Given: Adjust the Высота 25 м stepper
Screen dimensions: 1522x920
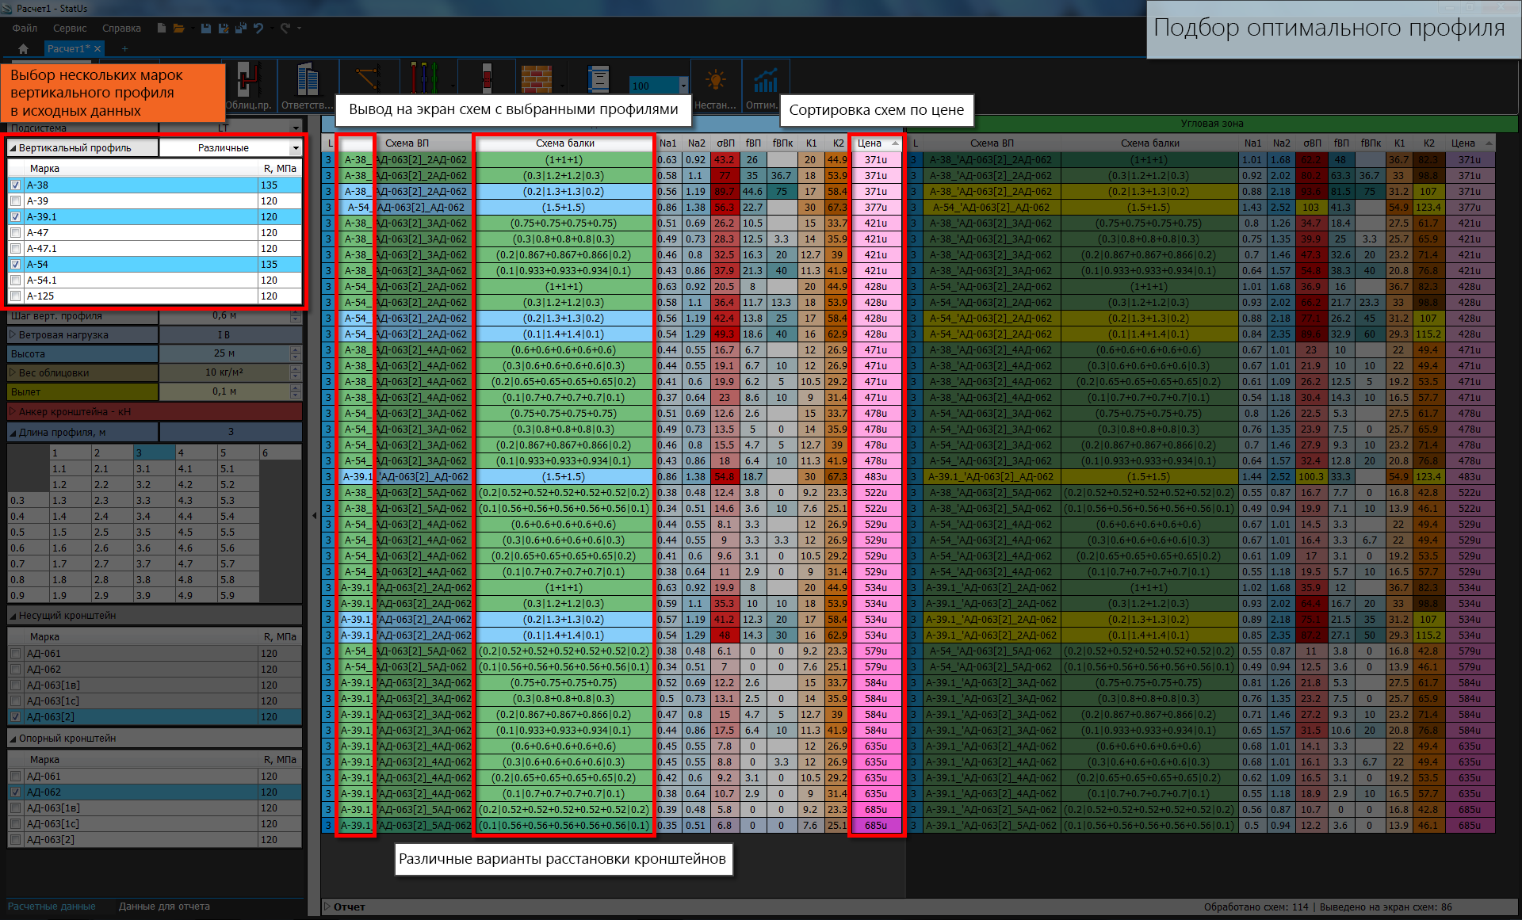Looking at the screenshot, I should 296,353.
